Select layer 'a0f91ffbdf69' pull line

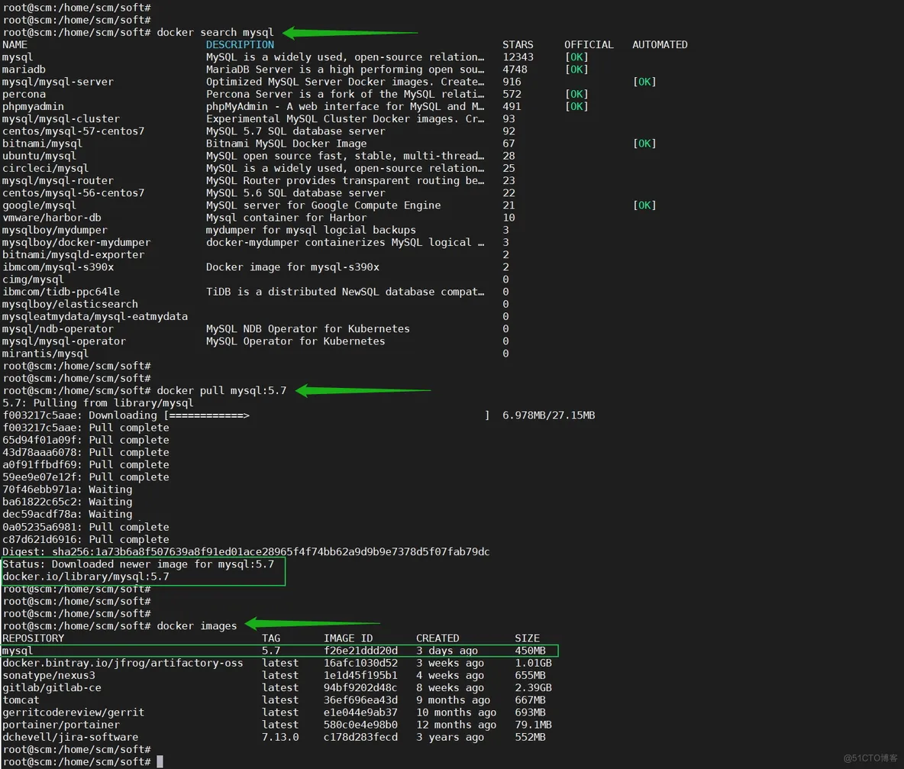point(86,464)
